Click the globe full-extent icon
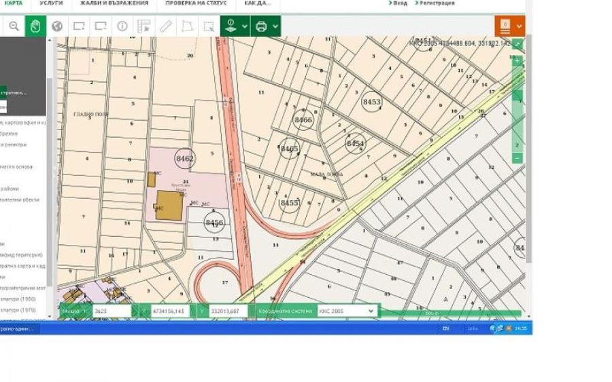This screenshot has width=612, height=382. (57, 26)
